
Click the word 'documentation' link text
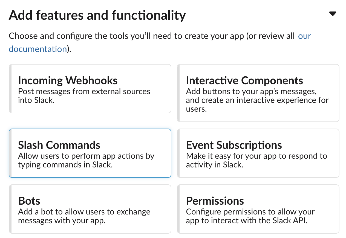click(x=38, y=49)
